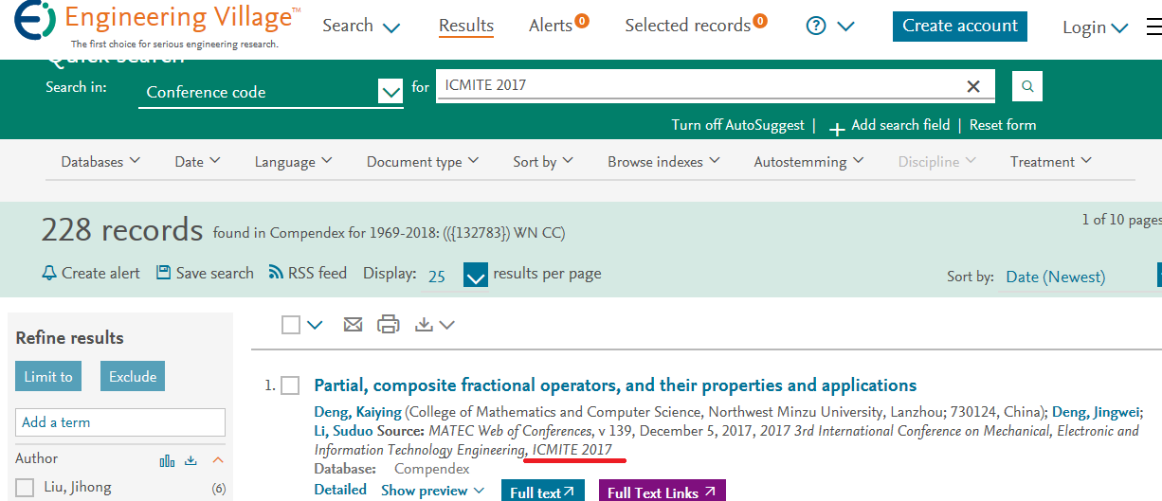Download the Author facet data icon
Screen dimensions: 1162x501
191,460
